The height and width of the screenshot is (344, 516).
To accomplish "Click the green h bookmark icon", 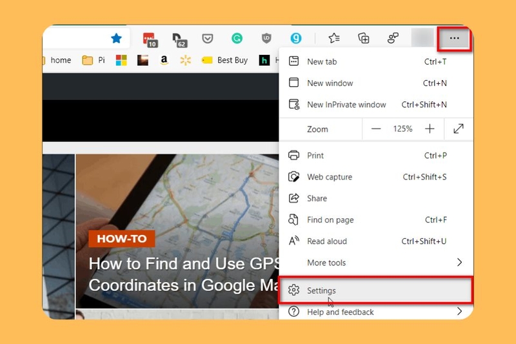I will pos(264,60).
